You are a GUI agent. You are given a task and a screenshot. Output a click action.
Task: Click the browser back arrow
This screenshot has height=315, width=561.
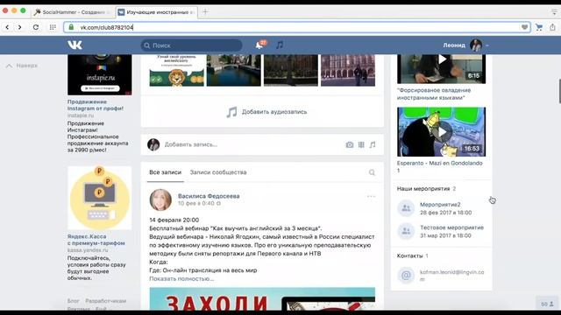tap(8, 27)
